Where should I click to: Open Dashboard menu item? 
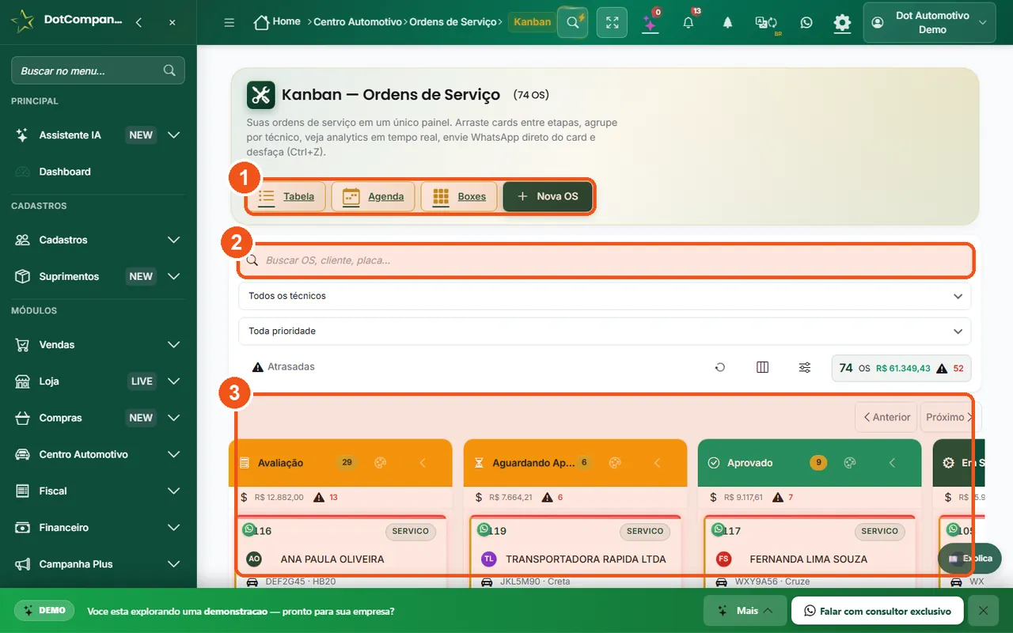(x=98, y=172)
